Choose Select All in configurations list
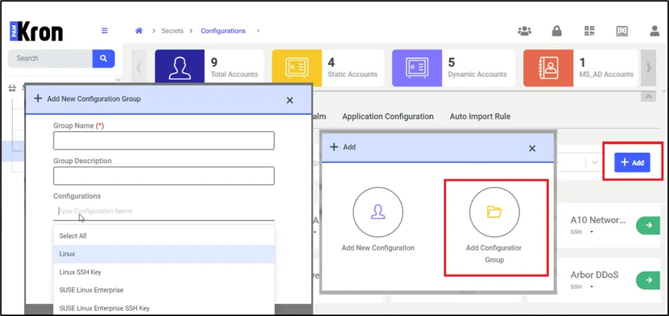Screen dimensions: 669x316 (x=164, y=236)
